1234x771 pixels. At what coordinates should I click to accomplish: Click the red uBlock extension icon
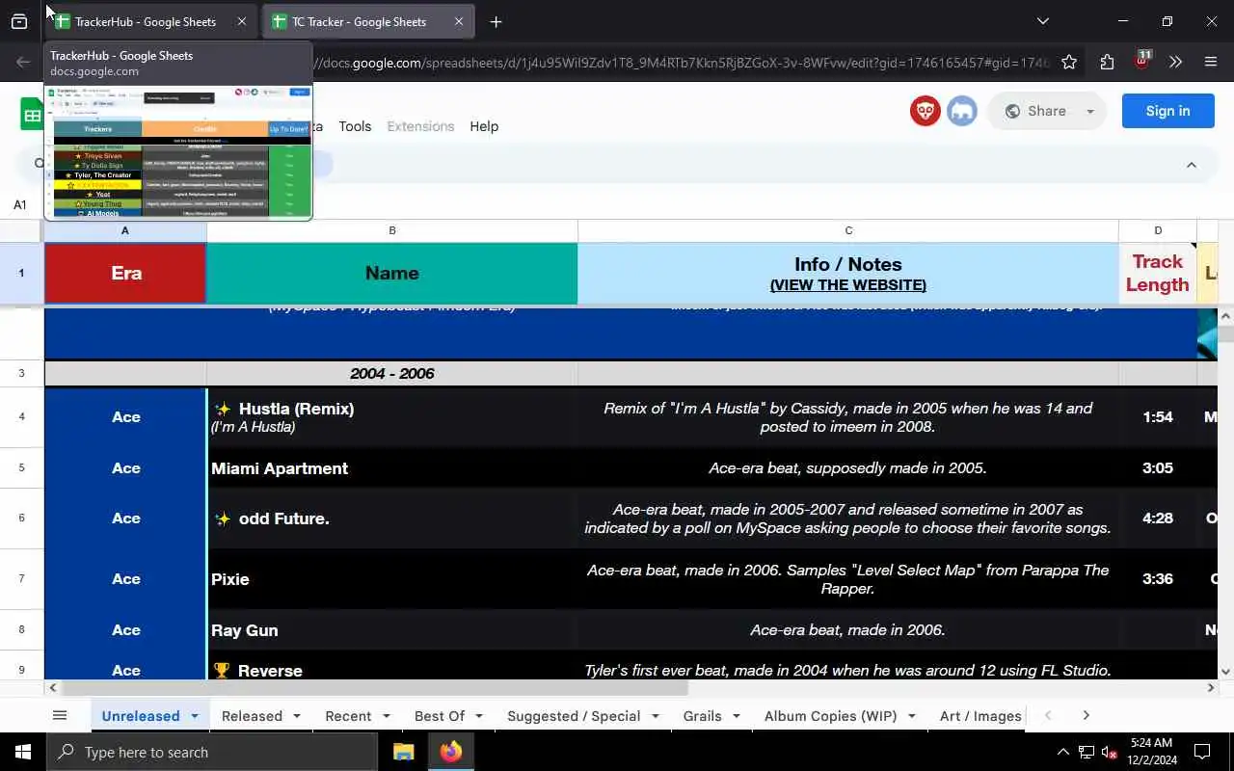click(x=1142, y=60)
